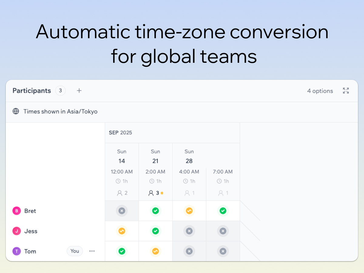Click the clock duration icon under 4:00 AM
The image size is (364, 273).
click(x=186, y=181)
